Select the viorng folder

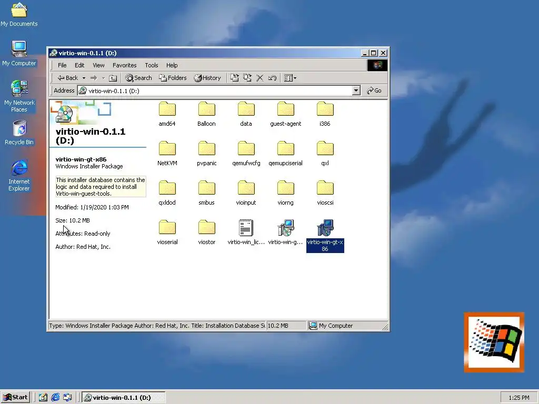286,193
